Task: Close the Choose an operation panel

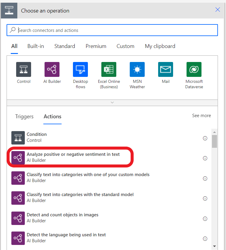Action: 218,10
